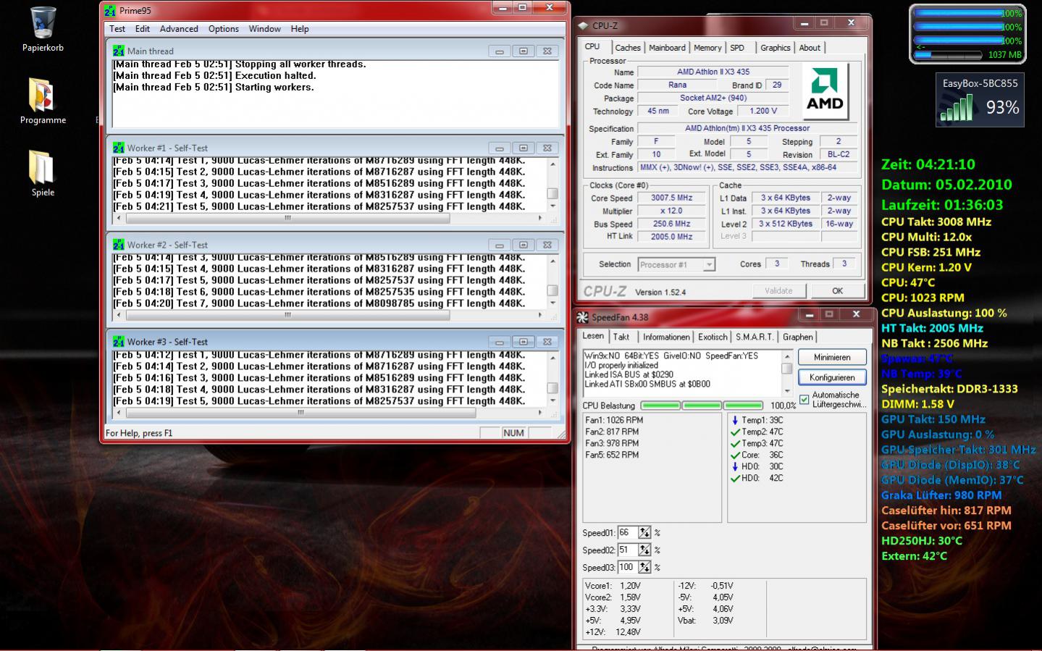Screen dimensions: 1042x651
Task: Click Worker #3 vertical scrollbar thumb
Action: [x=552, y=388]
